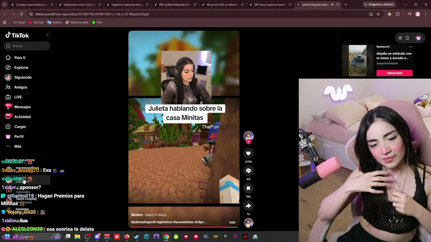
Task: Open the Adobe Acrobat bookmark
Action: pyautogui.click(x=77, y=23)
